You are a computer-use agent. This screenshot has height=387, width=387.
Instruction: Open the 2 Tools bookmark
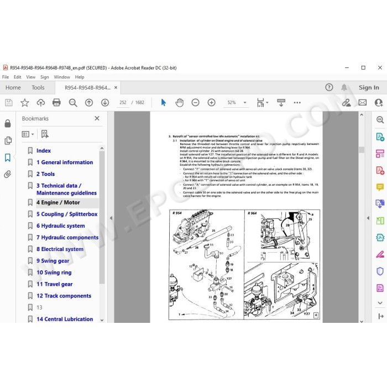(x=46, y=174)
